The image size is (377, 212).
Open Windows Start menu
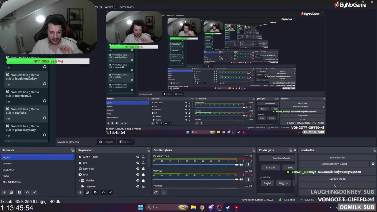tap(140, 207)
